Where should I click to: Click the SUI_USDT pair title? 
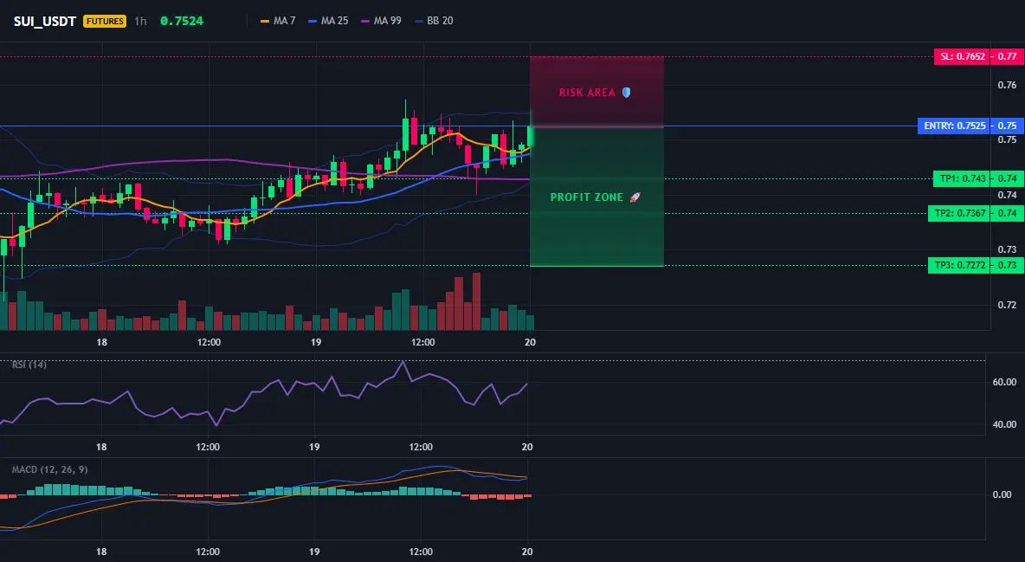point(44,21)
